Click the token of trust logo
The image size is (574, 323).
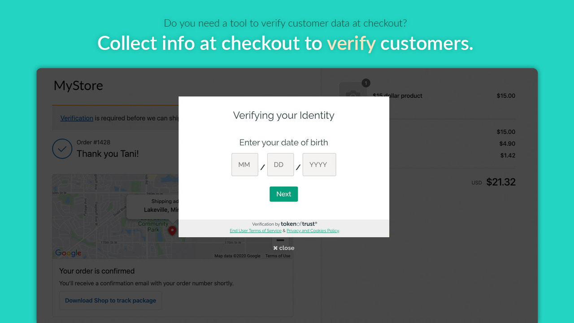tap(299, 223)
